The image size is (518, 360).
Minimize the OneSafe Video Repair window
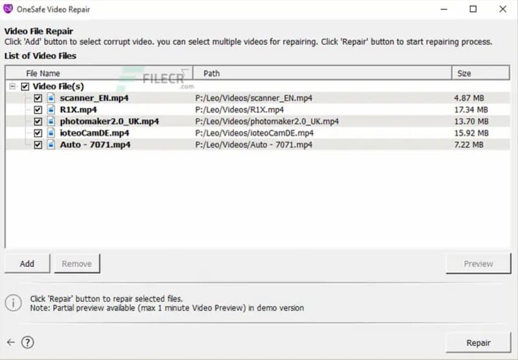(x=444, y=9)
